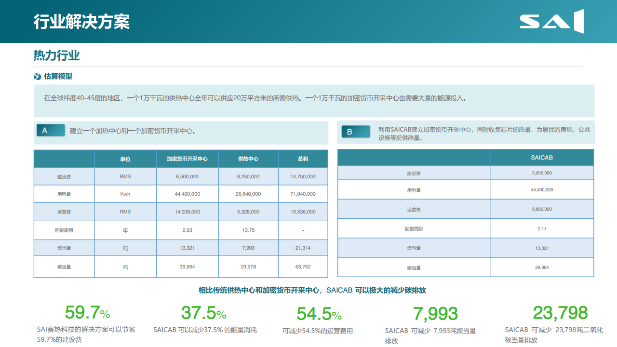Click the caption SAICAB 可以减少37.5% 的能量消耗
Image resolution: width=617 pixels, height=347 pixels.
point(205,330)
